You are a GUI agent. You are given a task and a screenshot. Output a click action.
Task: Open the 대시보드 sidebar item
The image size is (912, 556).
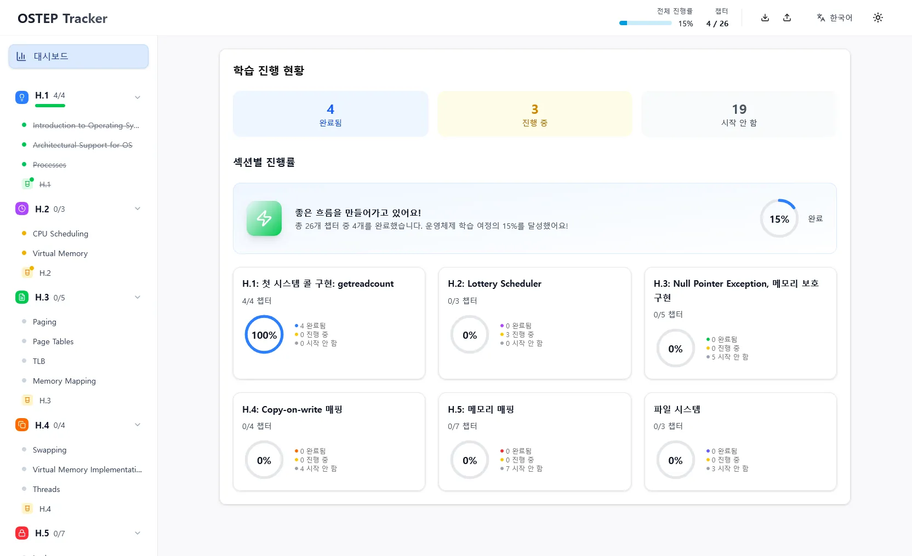78,56
